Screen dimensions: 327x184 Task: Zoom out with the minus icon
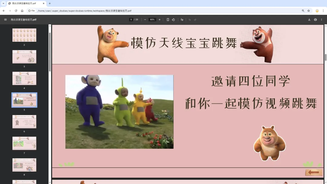(x=145, y=20)
